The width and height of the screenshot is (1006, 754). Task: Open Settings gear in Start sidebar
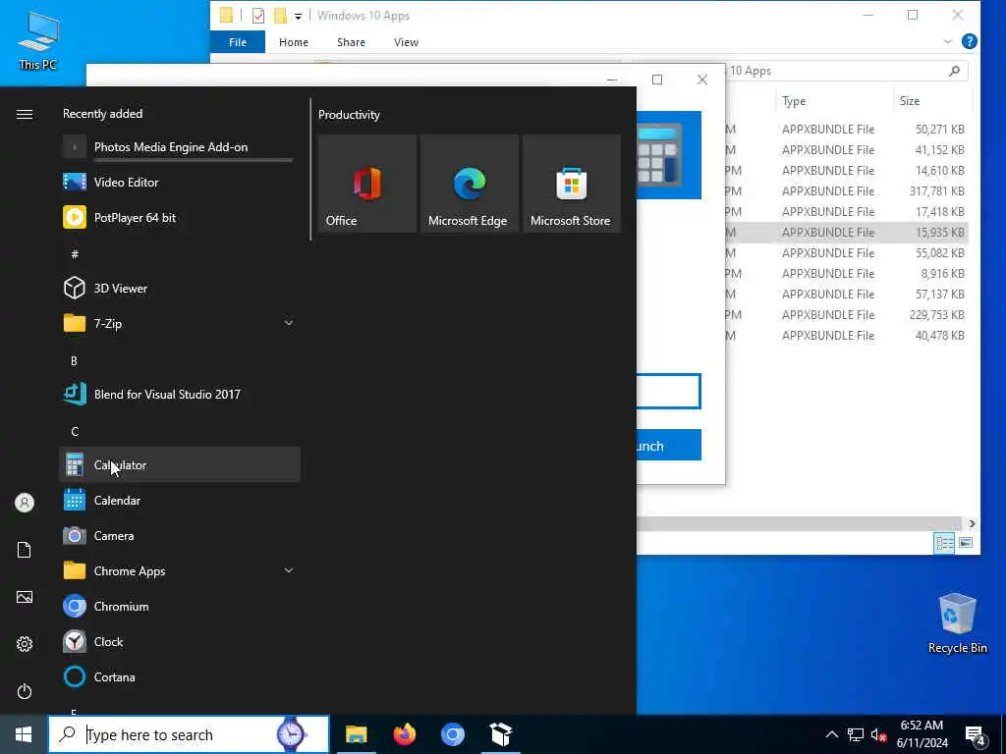pos(25,644)
